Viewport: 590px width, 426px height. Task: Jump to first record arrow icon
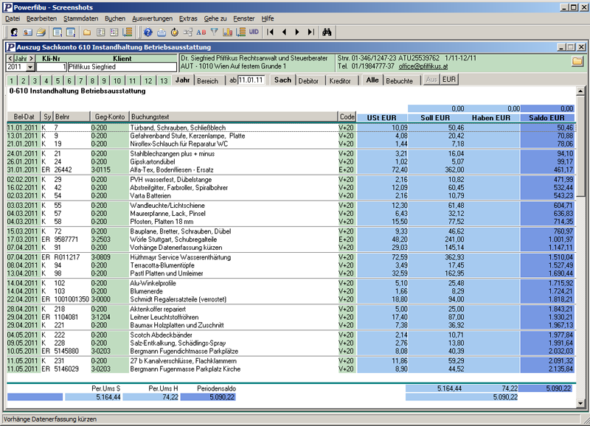pos(271,32)
